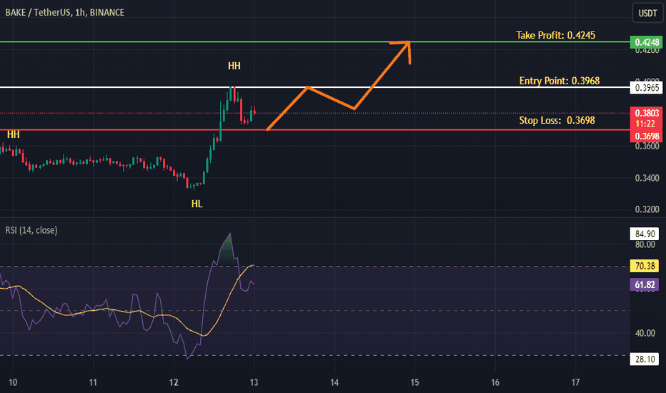This screenshot has width=666, height=393.
Task: Select the Take Profit: 0.4245 text
Action: click(x=555, y=35)
